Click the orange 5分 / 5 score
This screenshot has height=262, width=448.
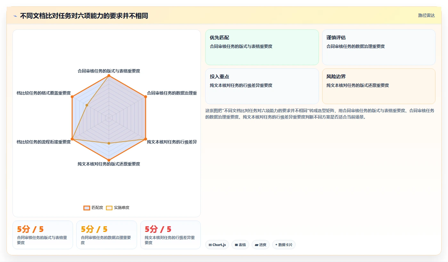[x=30, y=229]
